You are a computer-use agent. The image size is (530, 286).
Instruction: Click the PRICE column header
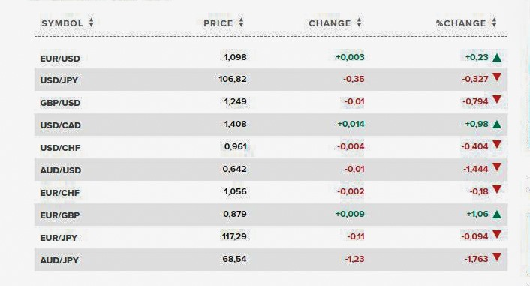218,23
